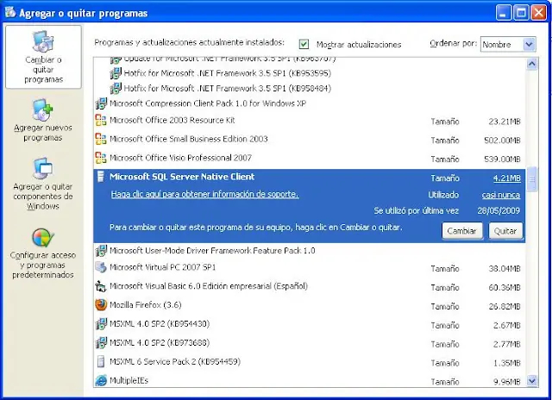Click the vertical scrollbar thumb
The height and width of the screenshot is (400, 552).
click(x=532, y=179)
